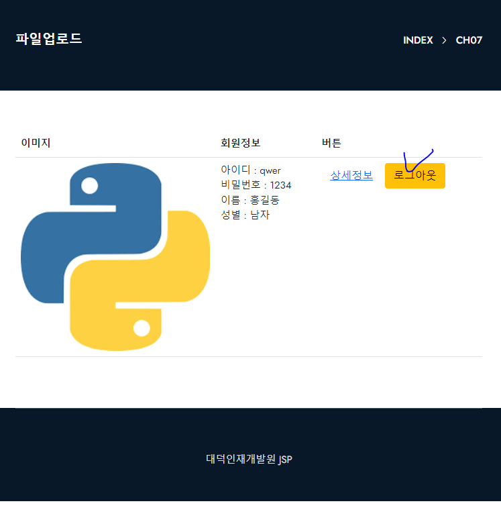Image resolution: width=501 pixels, height=522 pixels.
Task: Select the text 비밀번호 : 1234
Action: tap(256, 185)
